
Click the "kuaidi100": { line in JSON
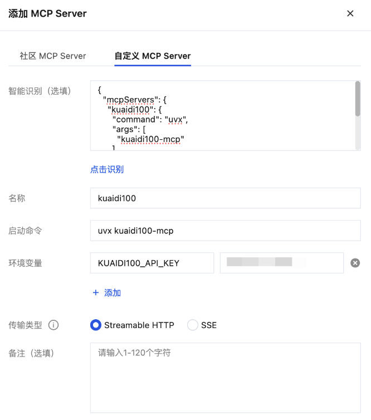134,110
